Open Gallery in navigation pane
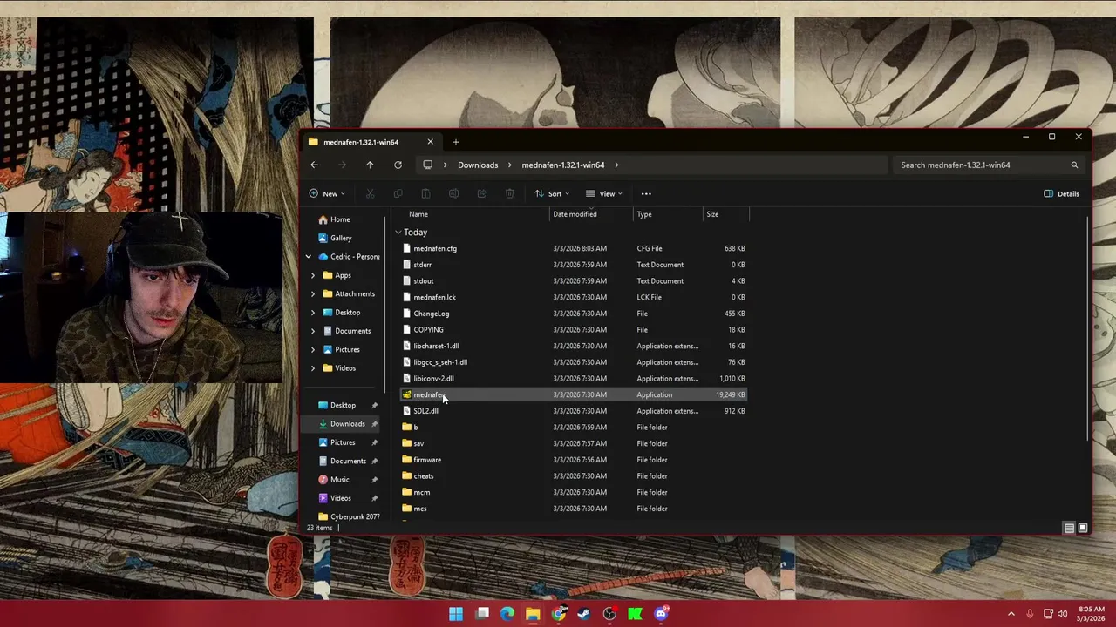 tap(341, 238)
